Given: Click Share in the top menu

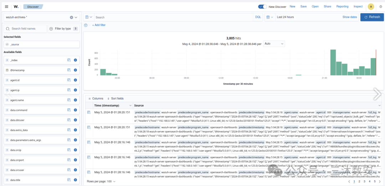Looking at the screenshot, I should coord(328,7).
